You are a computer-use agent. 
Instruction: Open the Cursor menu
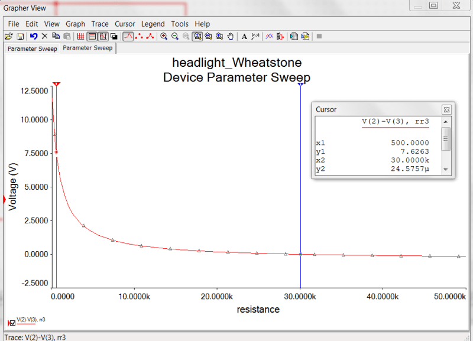click(125, 24)
